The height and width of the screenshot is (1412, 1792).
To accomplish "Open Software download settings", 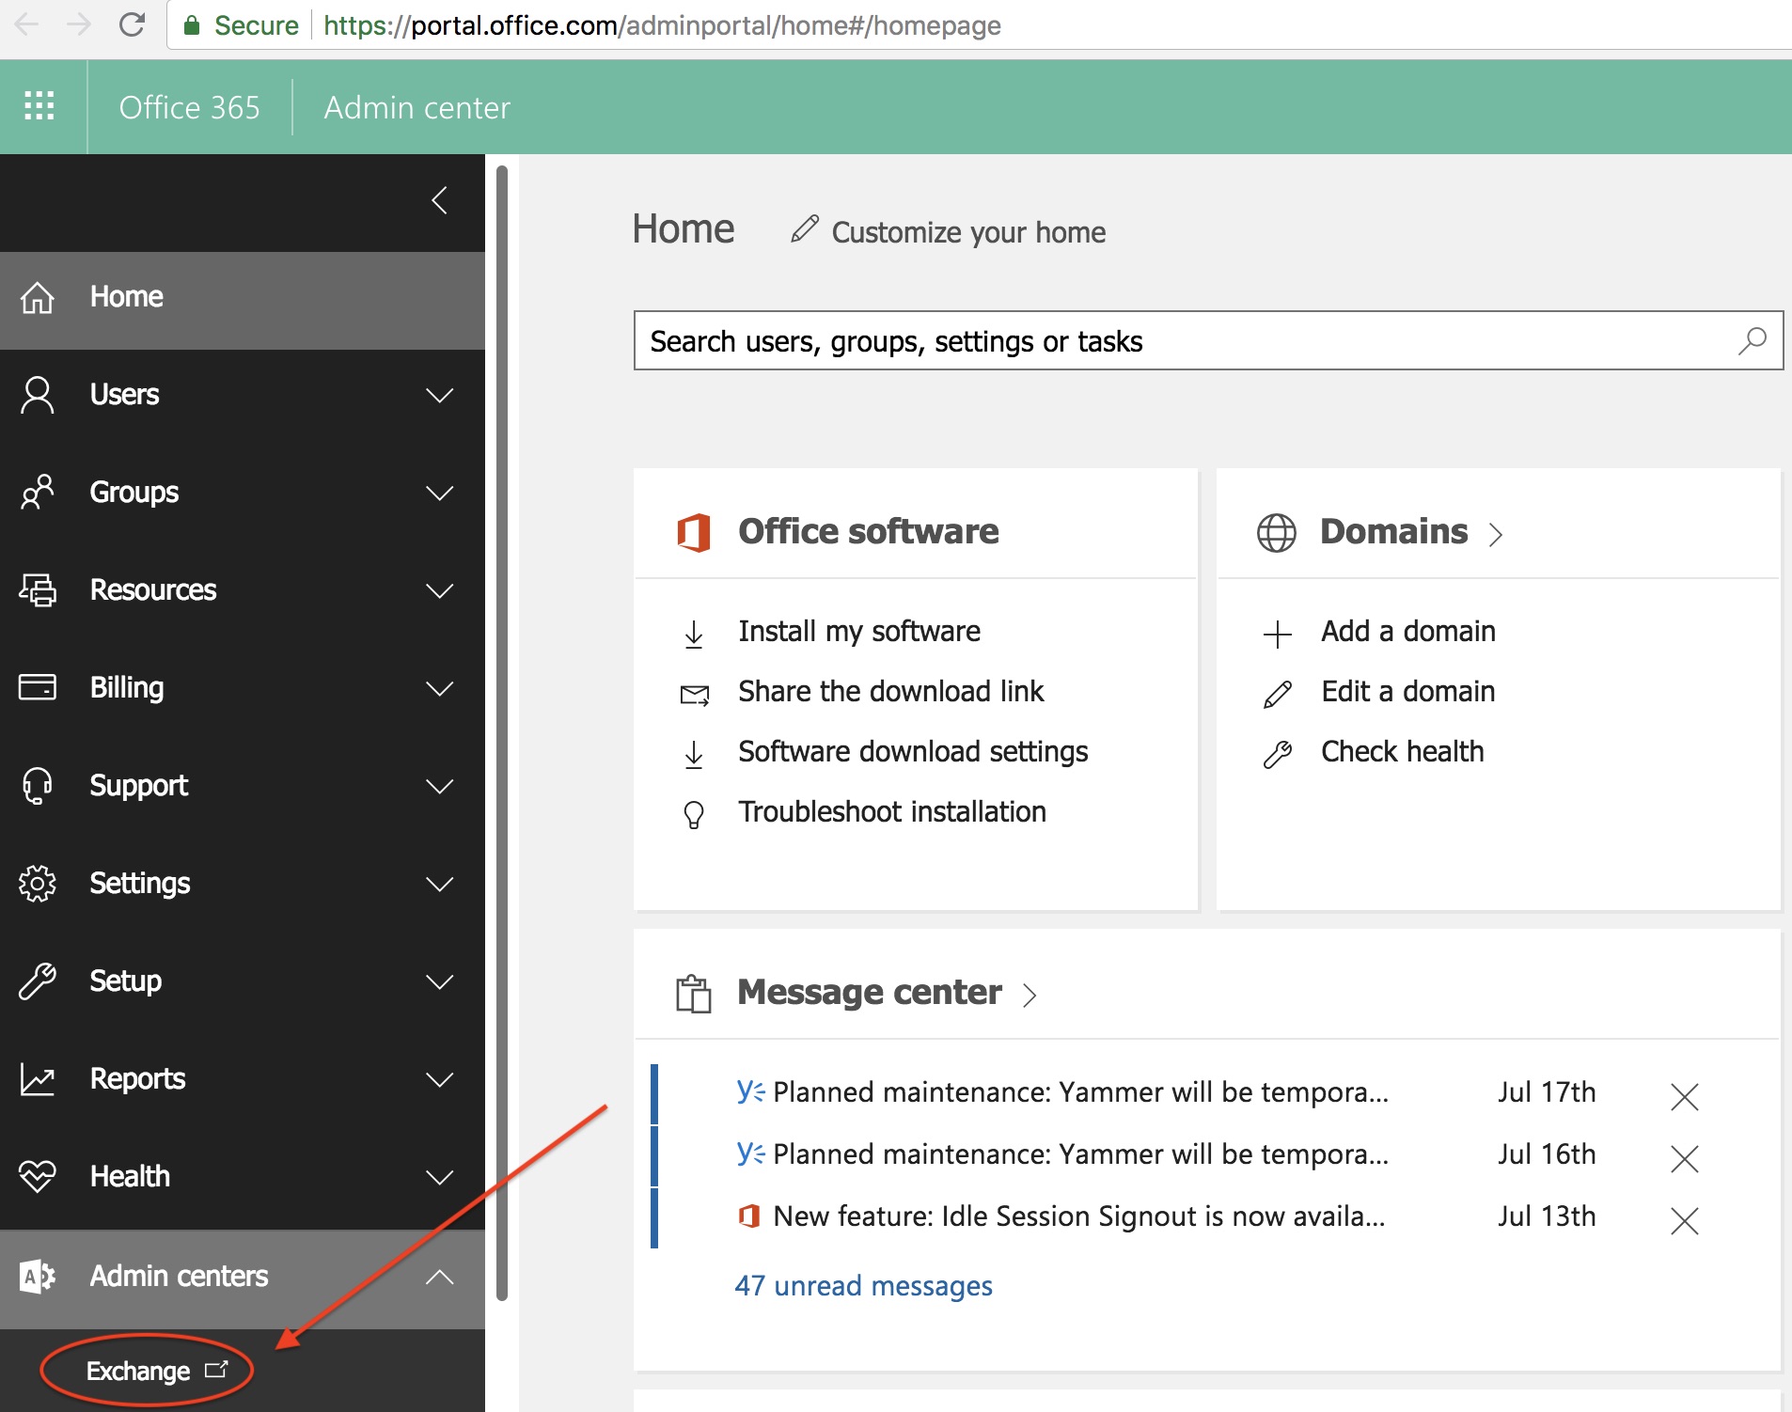I will 913,751.
